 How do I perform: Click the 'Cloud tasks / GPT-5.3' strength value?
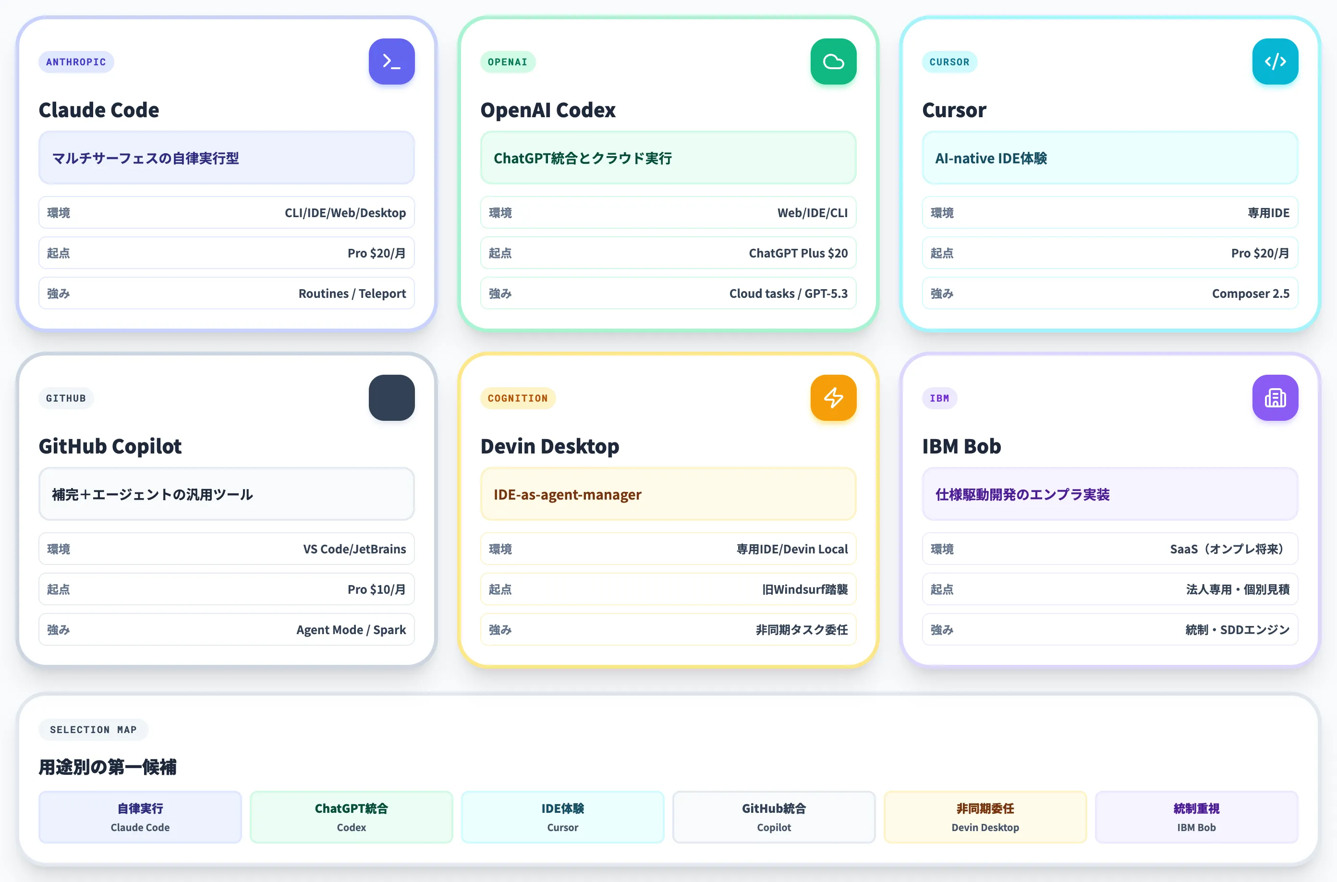click(x=788, y=294)
